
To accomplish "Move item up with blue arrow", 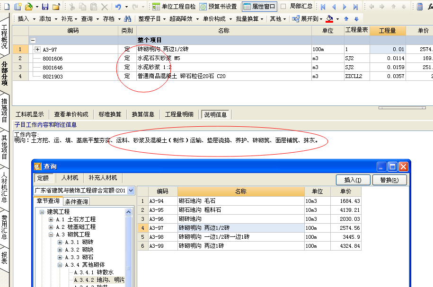I will [x=346, y=19].
